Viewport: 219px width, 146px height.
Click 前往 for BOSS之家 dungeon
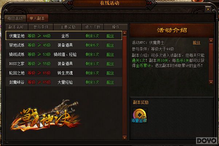pos(110,64)
